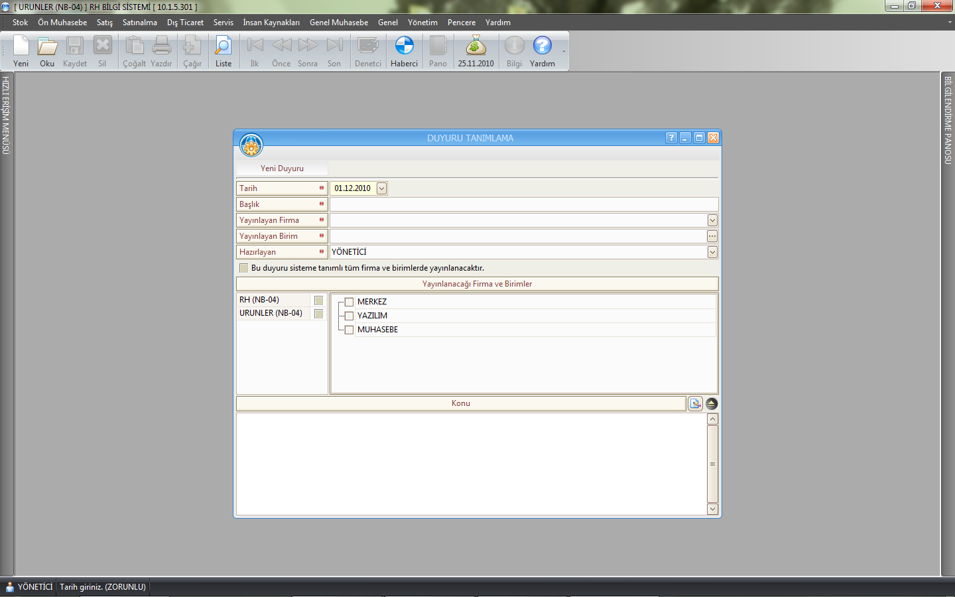Click the Yayınlayan Birim browse ellipsis button
The image size is (955, 597).
point(712,236)
